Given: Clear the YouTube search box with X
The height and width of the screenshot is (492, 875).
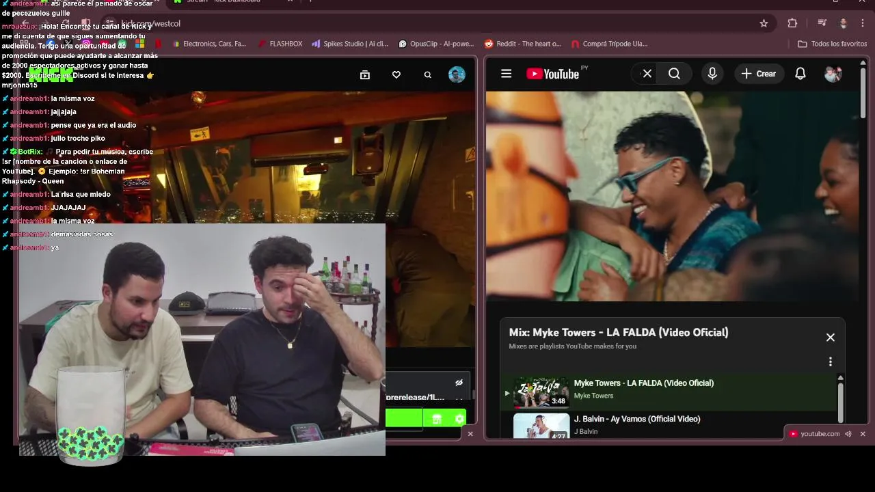Looking at the screenshot, I should pyautogui.click(x=647, y=74).
